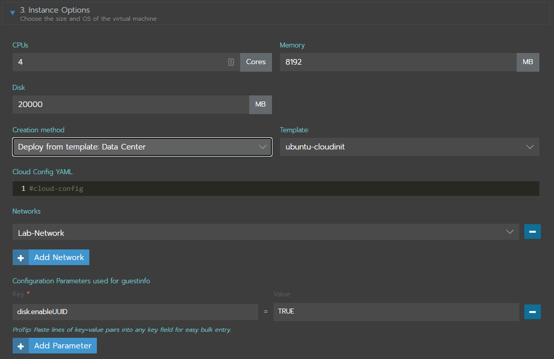
Task: Click the MB unit beside Disk
Action: (260, 105)
